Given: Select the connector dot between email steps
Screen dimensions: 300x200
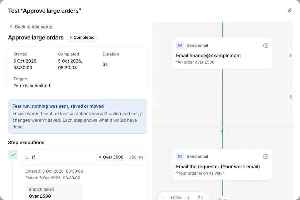Looking at the screenshot, I should click(222, 131).
